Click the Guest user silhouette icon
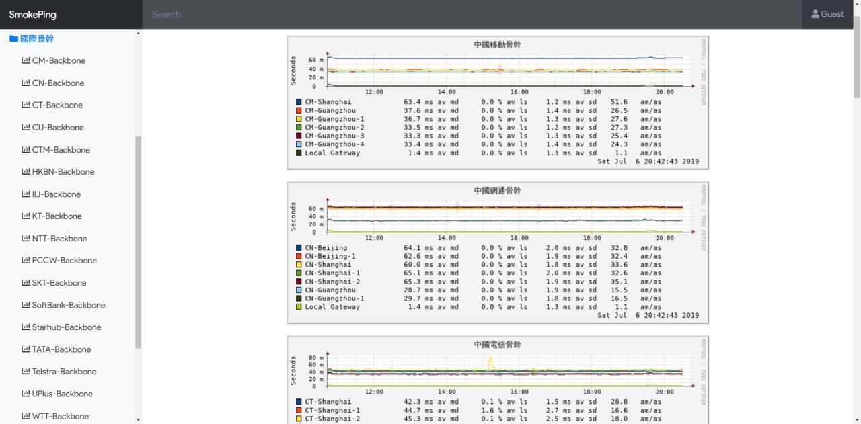Viewport: 861px width, 424px height. [815, 14]
